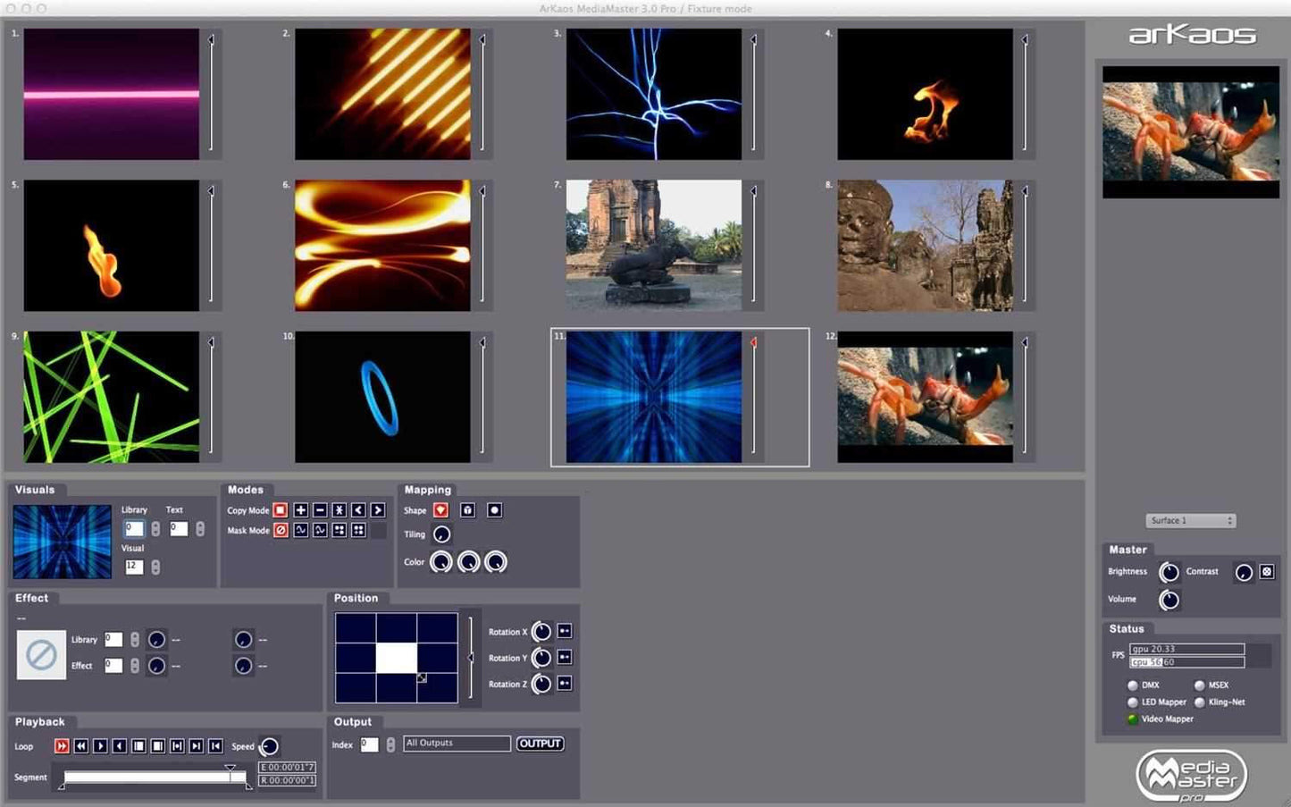Click the Rotation X mode icon

click(x=565, y=631)
